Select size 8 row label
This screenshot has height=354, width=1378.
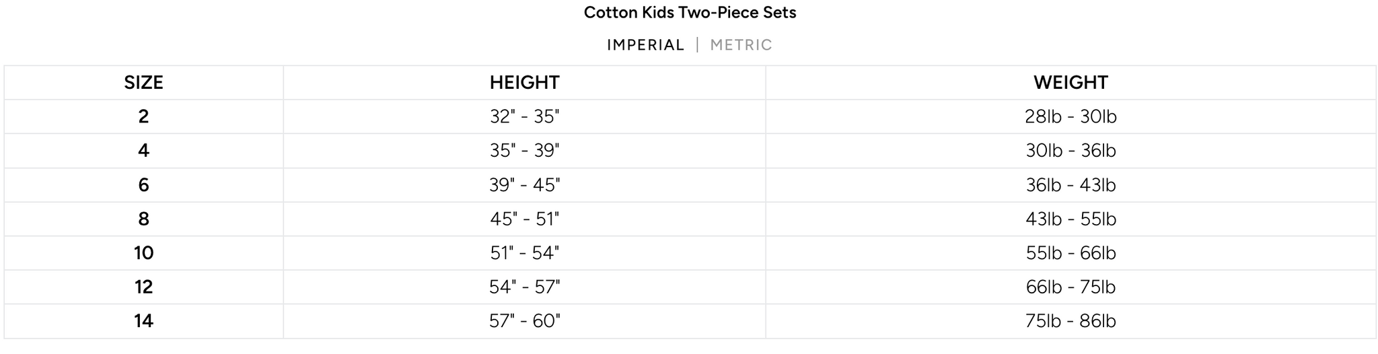[143, 219]
